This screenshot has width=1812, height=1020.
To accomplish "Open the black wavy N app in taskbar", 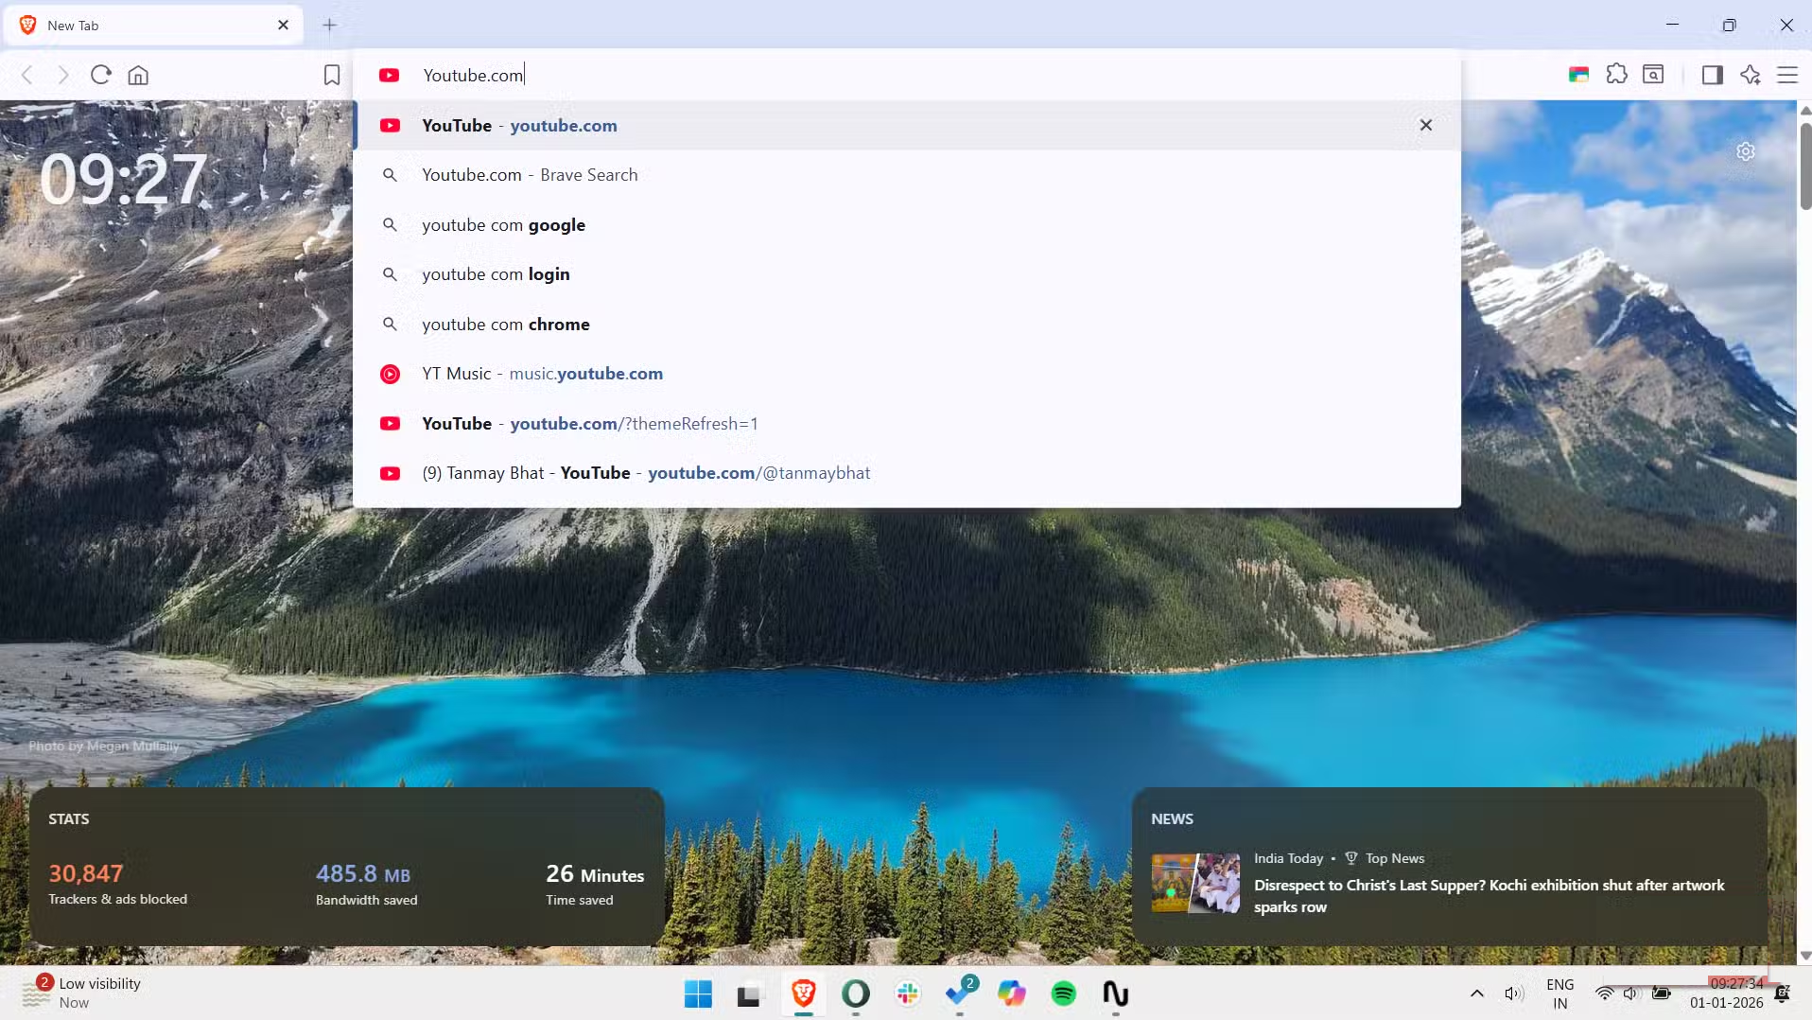I will (1116, 994).
